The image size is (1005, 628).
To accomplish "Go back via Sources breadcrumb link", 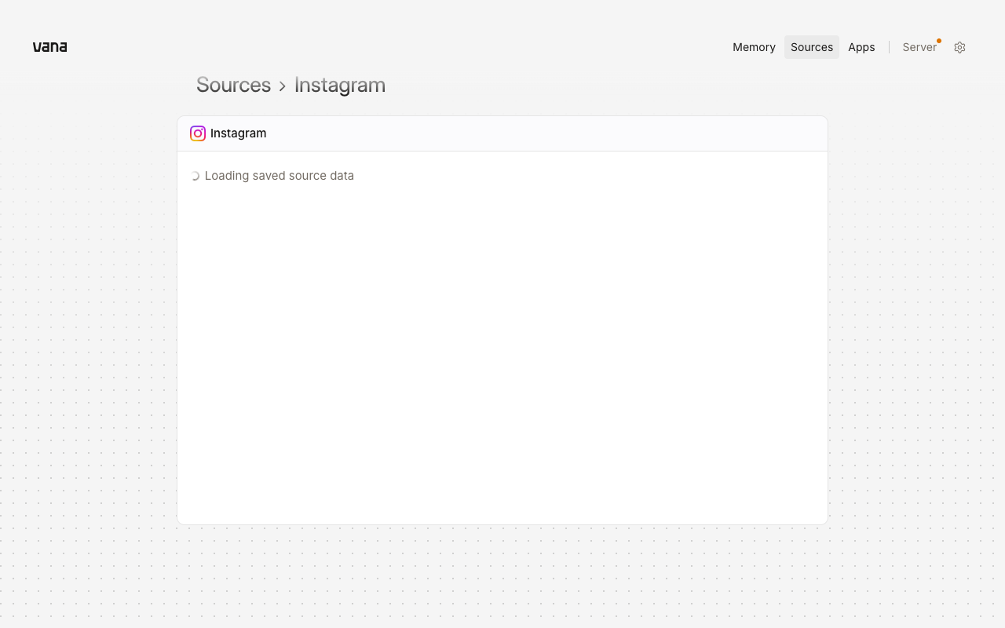I will coord(233,85).
